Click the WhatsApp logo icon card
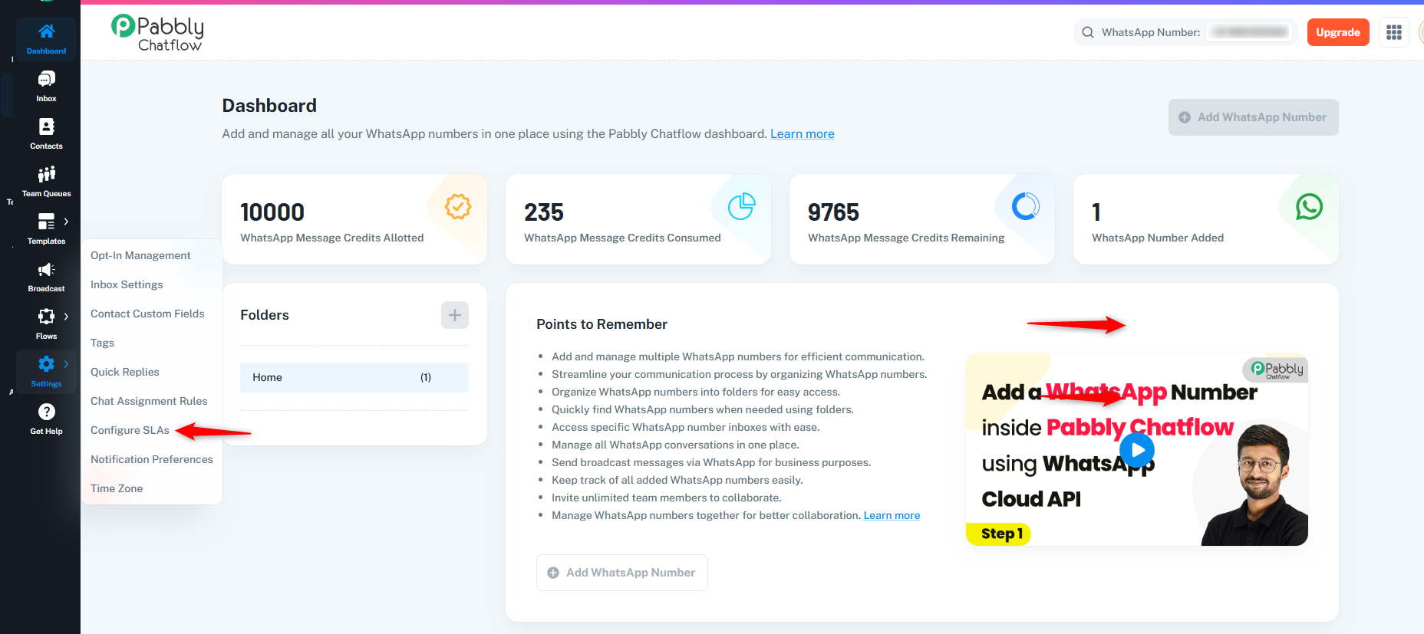Screen dimensions: 1424x634 click(1310, 206)
